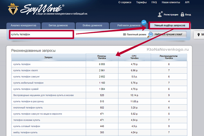Click CPC value '11,68 р.'

(135, 101)
